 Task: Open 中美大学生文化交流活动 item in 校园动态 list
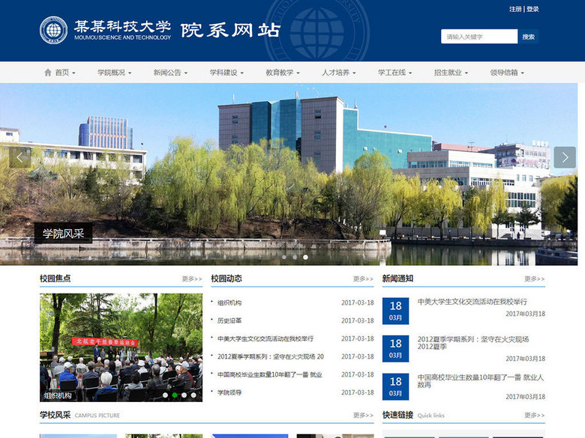coord(265,338)
